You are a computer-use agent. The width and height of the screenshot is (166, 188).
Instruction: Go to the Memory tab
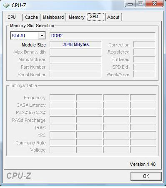coord(77,17)
